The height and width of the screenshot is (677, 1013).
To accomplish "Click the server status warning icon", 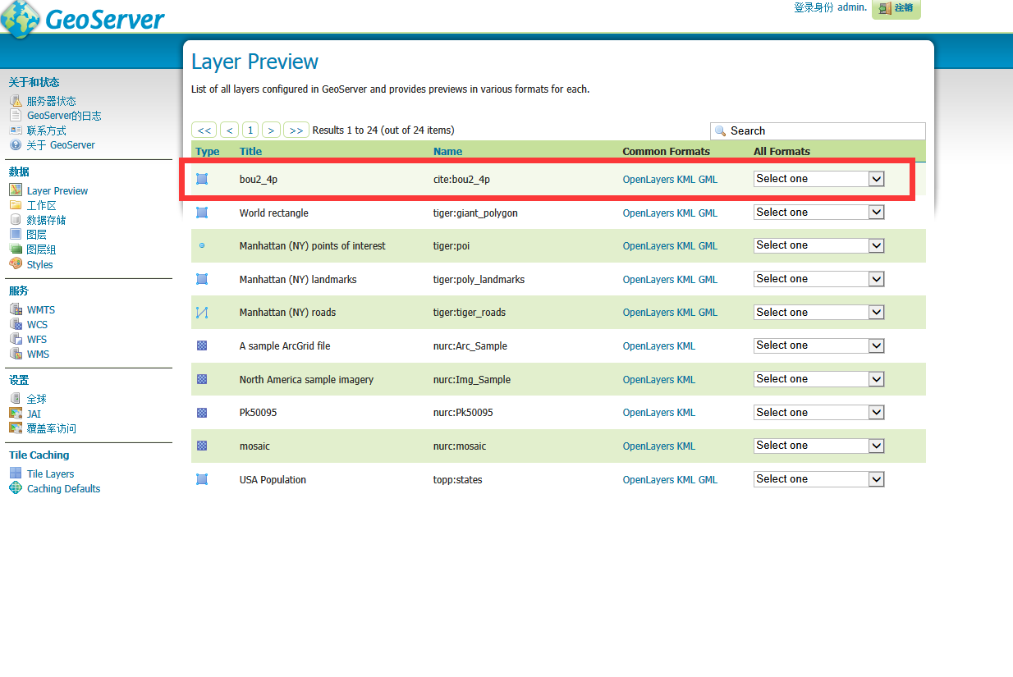I will point(16,101).
